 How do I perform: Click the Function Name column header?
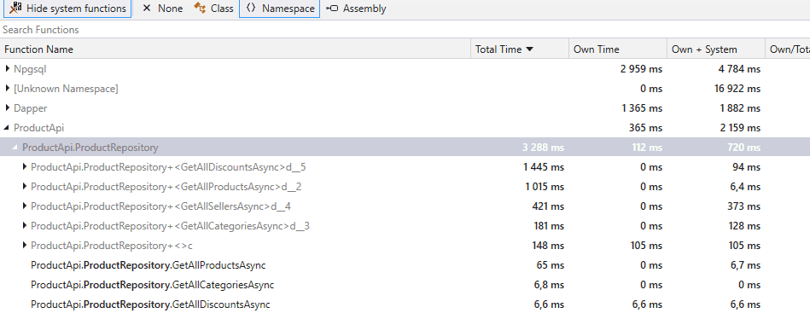[x=235, y=49]
